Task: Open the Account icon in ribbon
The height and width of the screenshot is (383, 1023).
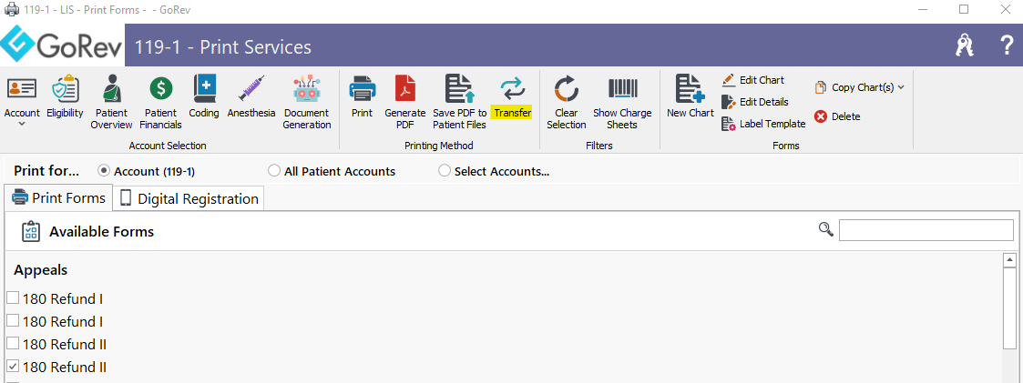Action: pos(22,88)
